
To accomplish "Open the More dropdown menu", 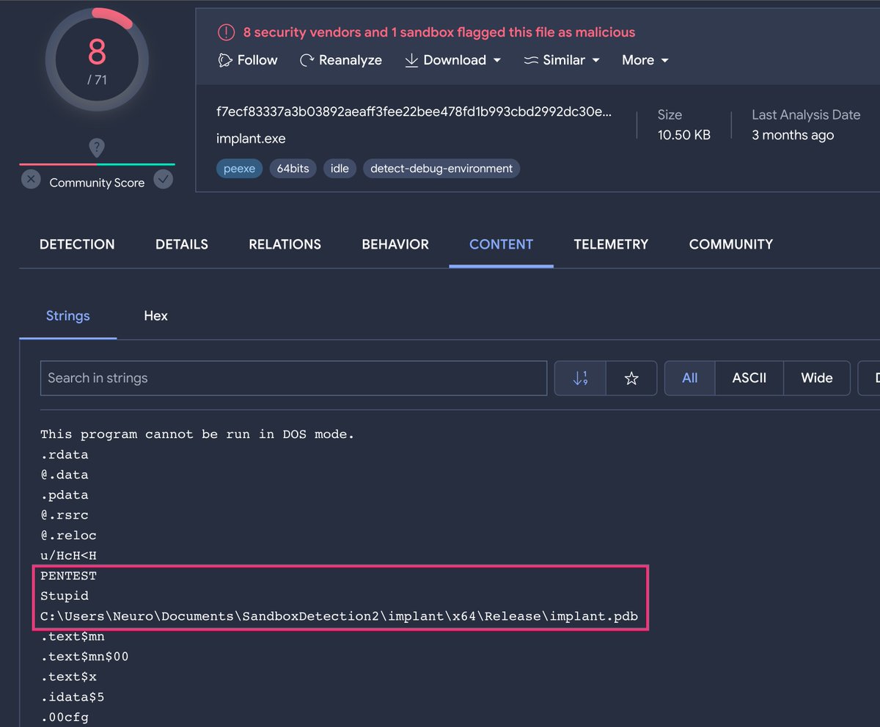I will [x=645, y=60].
